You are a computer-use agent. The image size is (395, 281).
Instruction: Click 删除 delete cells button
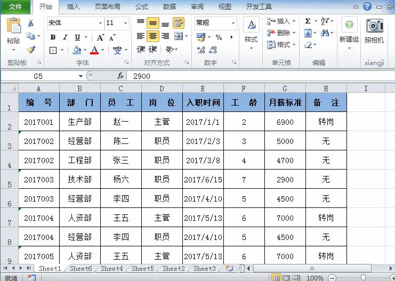(x=281, y=33)
